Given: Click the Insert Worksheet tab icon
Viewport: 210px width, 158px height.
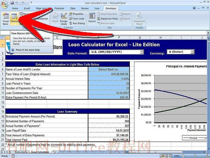Looking at the screenshot, I should (x=54, y=152).
